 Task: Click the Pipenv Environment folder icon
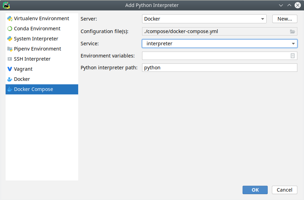point(10,49)
